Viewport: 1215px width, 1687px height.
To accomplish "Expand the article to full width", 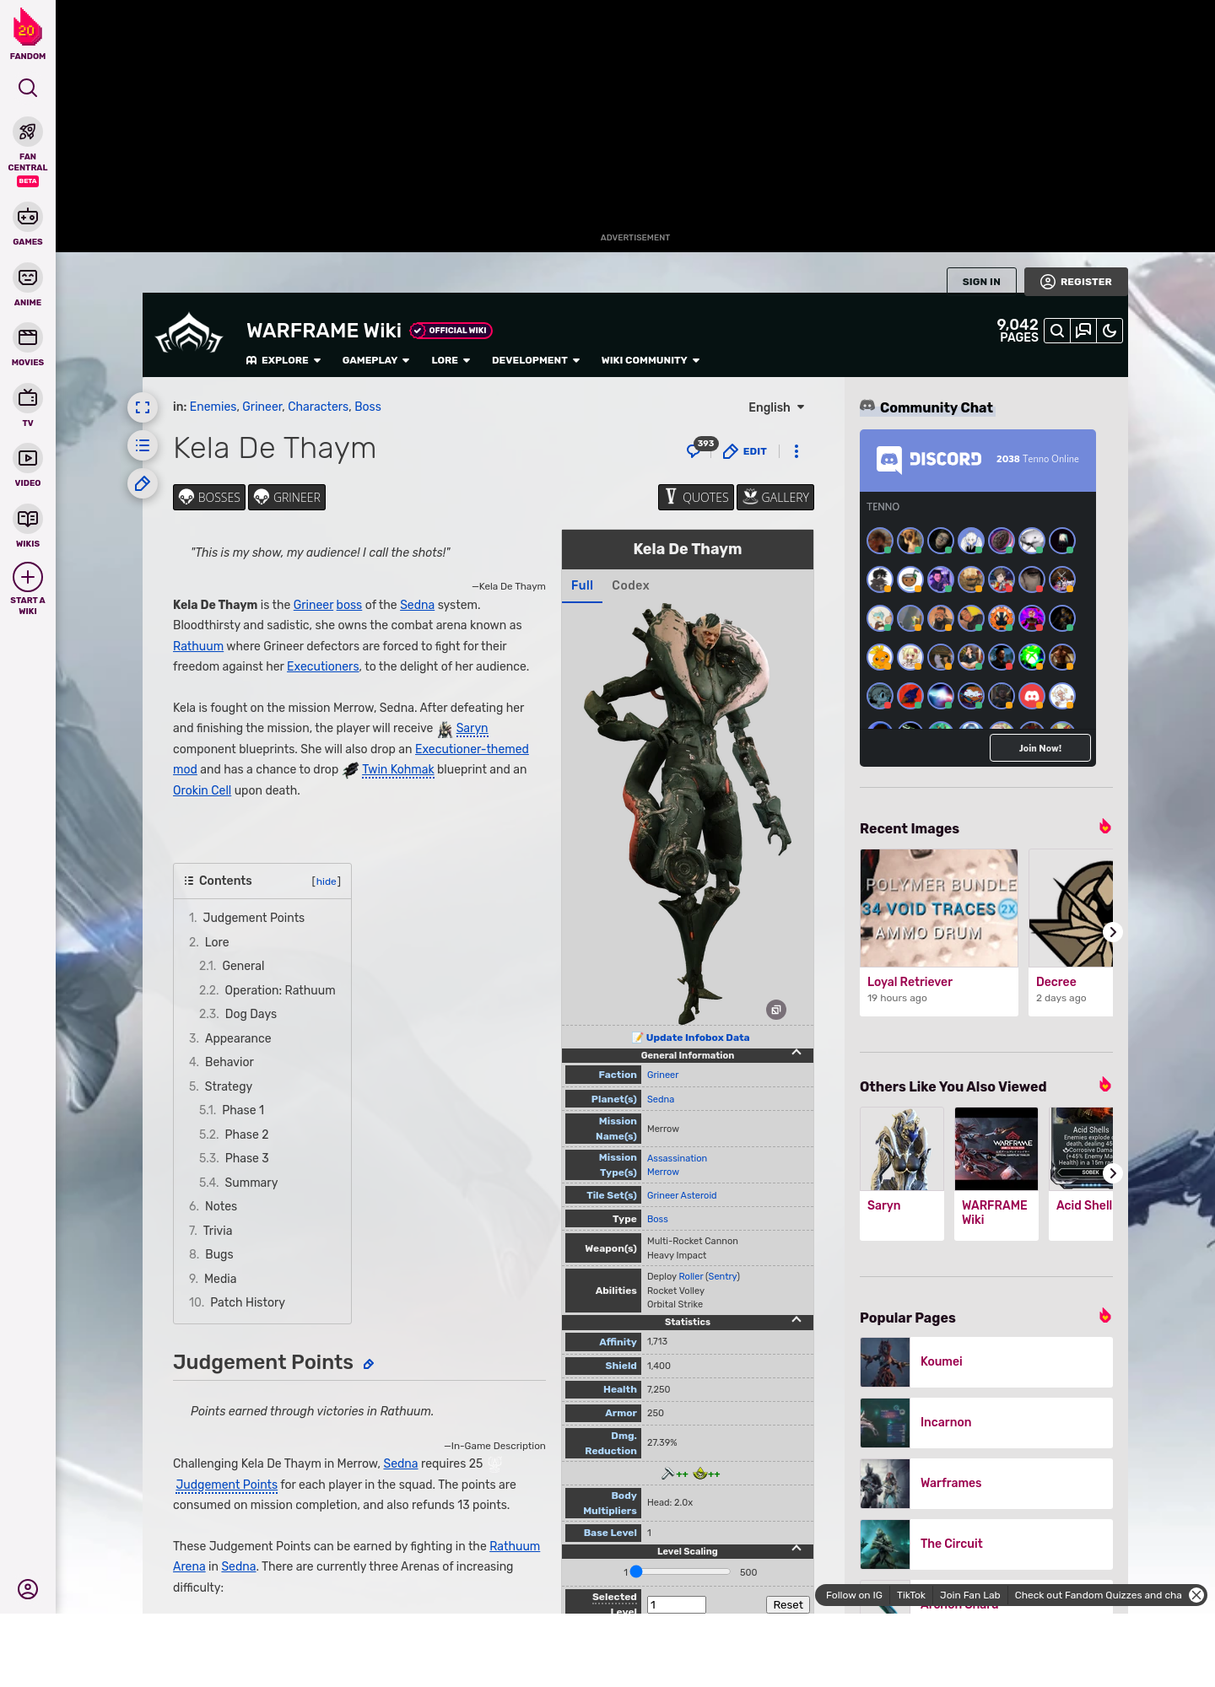I will [x=143, y=407].
